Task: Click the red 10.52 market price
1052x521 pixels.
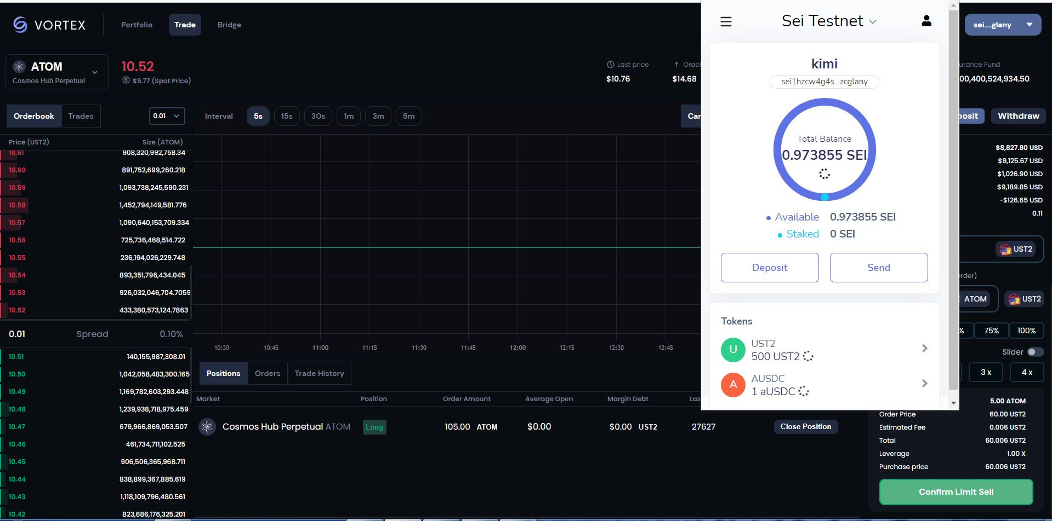Action: coord(138,66)
